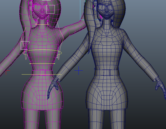This screenshot has width=166, height=129.
Task: Pick the yellow waist control line above belt
Action: [x=42, y=64]
